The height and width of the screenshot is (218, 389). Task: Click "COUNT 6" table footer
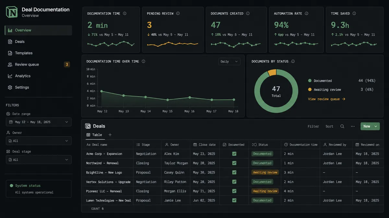97,209
